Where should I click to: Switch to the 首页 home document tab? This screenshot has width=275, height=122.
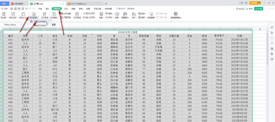4,3
